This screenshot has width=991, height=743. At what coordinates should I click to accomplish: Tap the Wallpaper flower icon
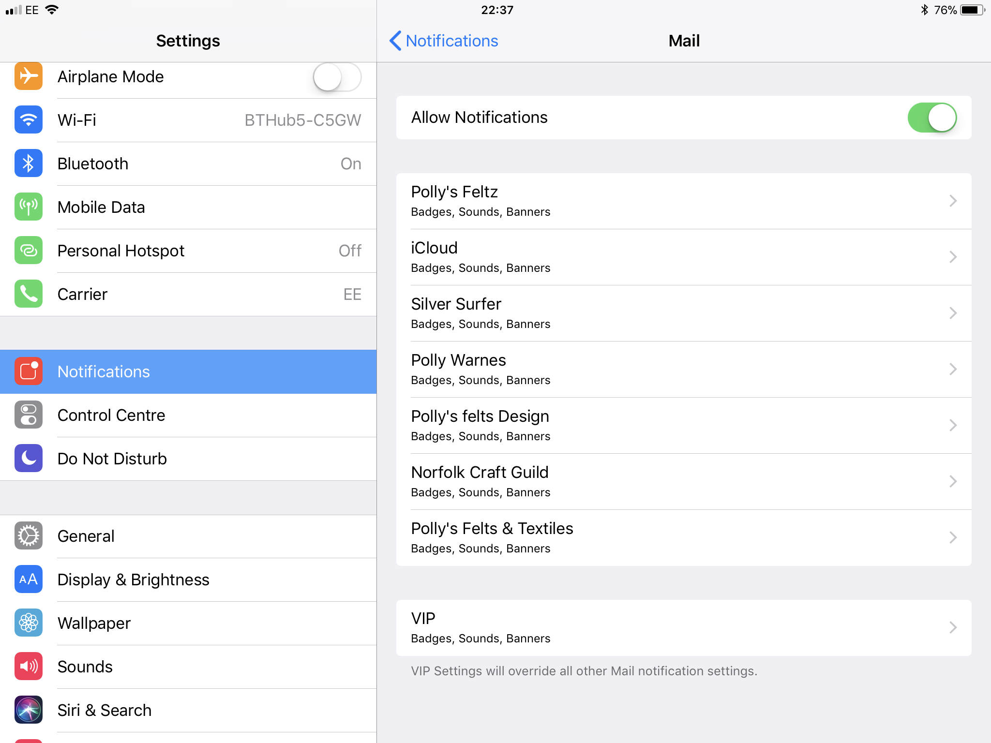(x=29, y=623)
